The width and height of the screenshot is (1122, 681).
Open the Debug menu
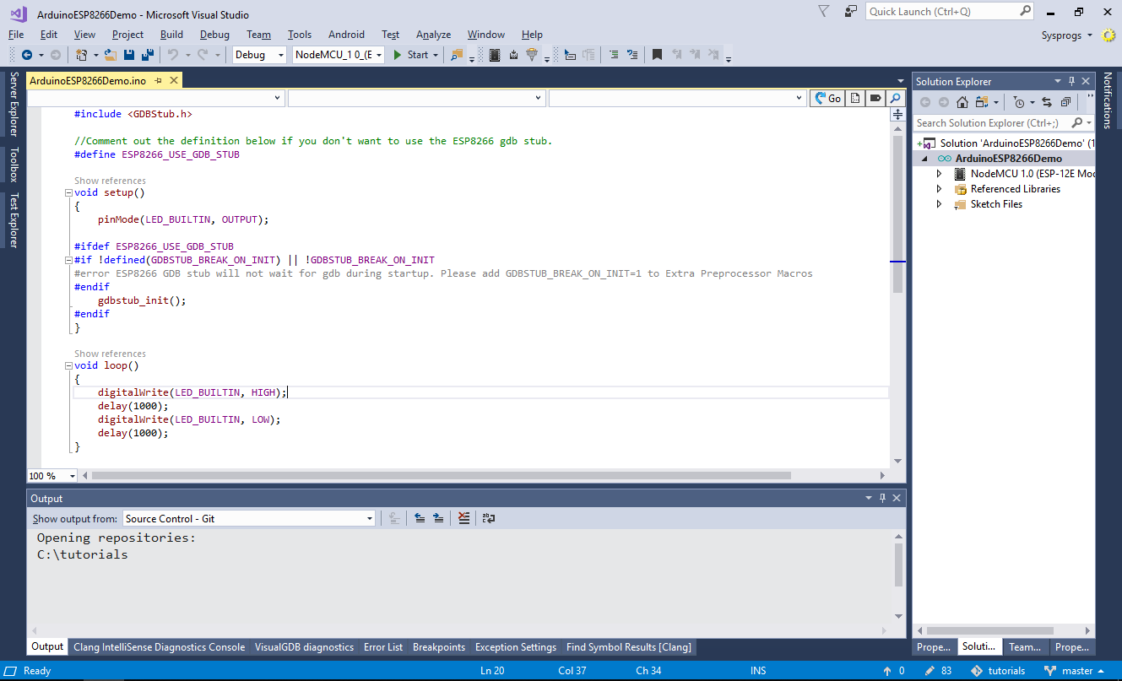click(x=214, y=35)
